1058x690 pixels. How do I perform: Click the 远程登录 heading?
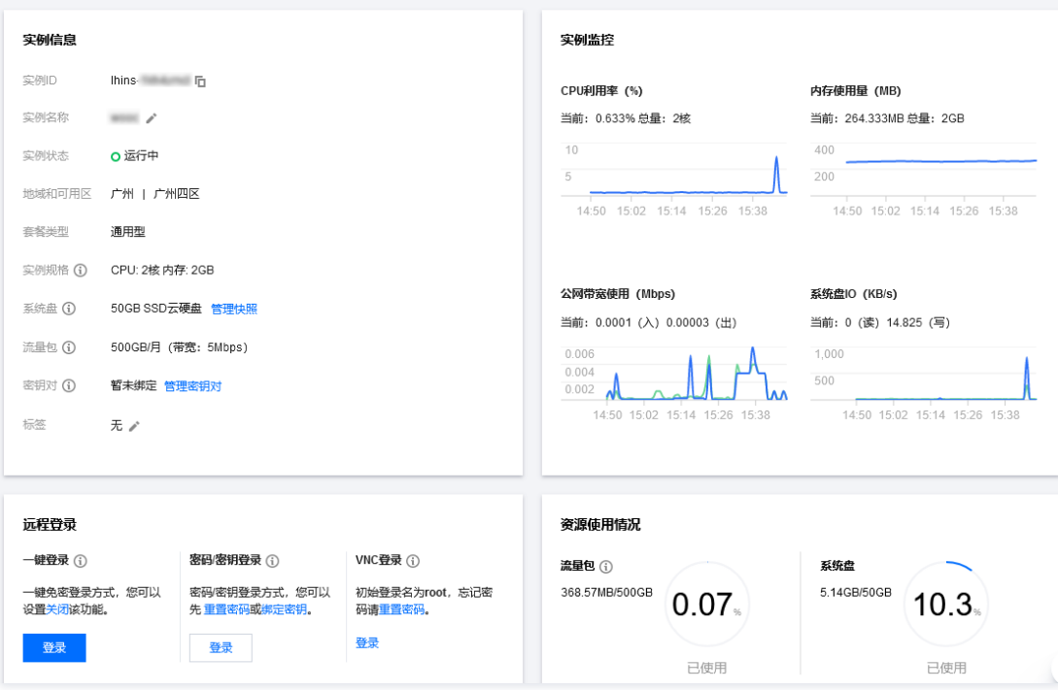click(50, 524)
